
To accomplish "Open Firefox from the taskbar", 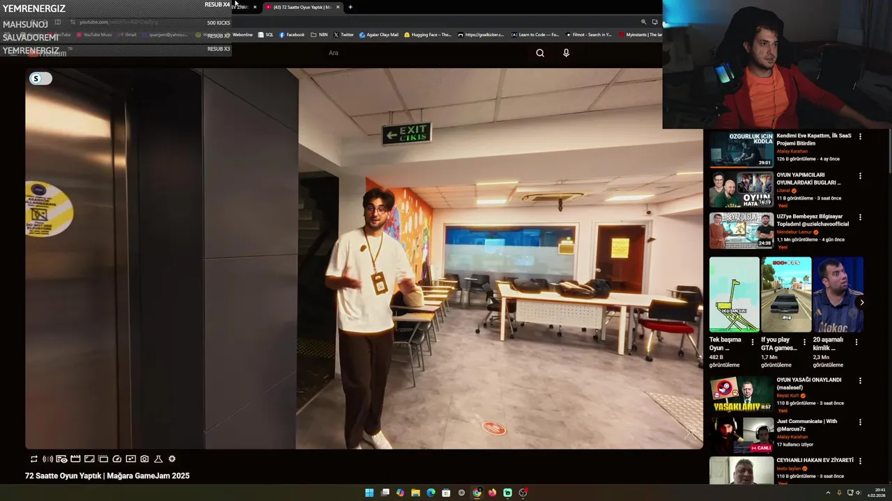I will coord(492,493).
